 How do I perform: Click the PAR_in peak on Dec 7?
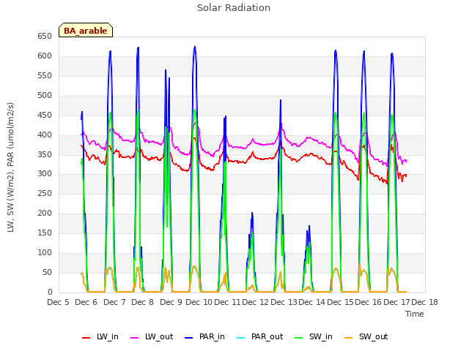(110, 51)
